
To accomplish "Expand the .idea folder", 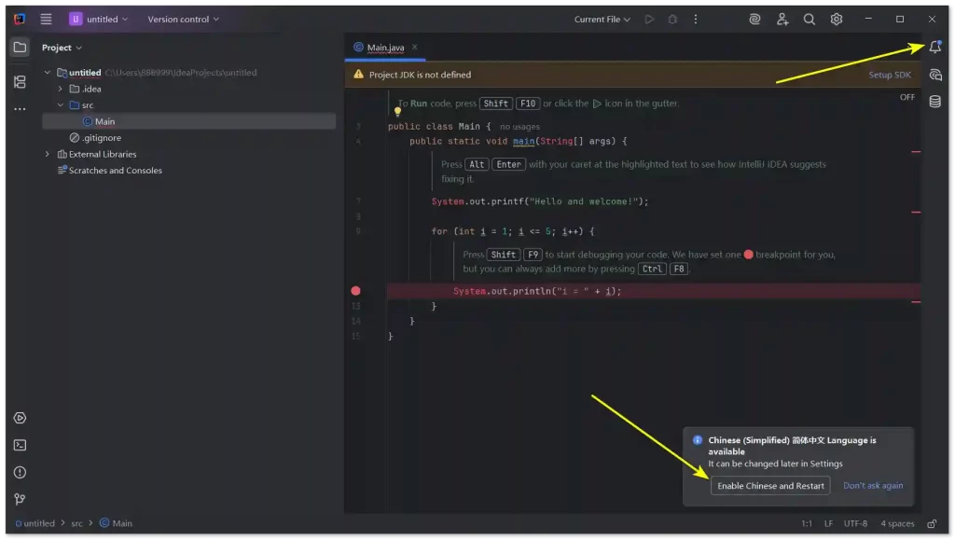I will pyautogui.click(x=61, y=89).
